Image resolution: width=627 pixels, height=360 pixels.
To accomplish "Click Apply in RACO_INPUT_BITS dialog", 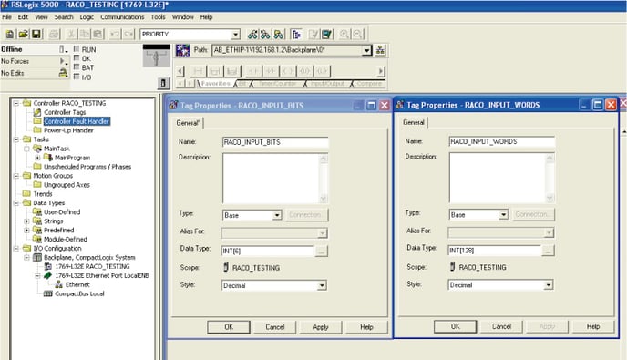I will tap(321, 327).
